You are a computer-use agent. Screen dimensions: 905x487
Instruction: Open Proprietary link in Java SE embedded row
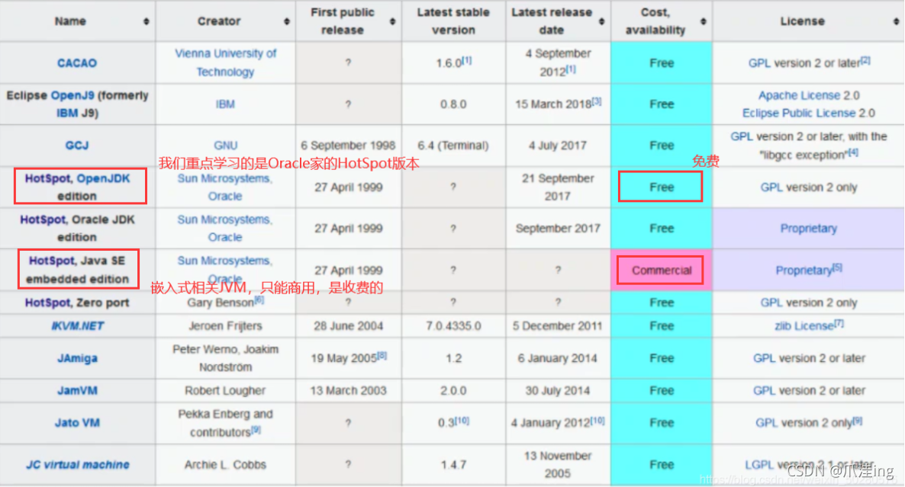tap(804, 271)
